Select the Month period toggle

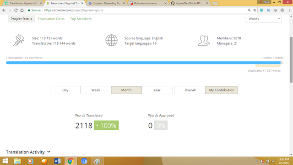point(126,90)
